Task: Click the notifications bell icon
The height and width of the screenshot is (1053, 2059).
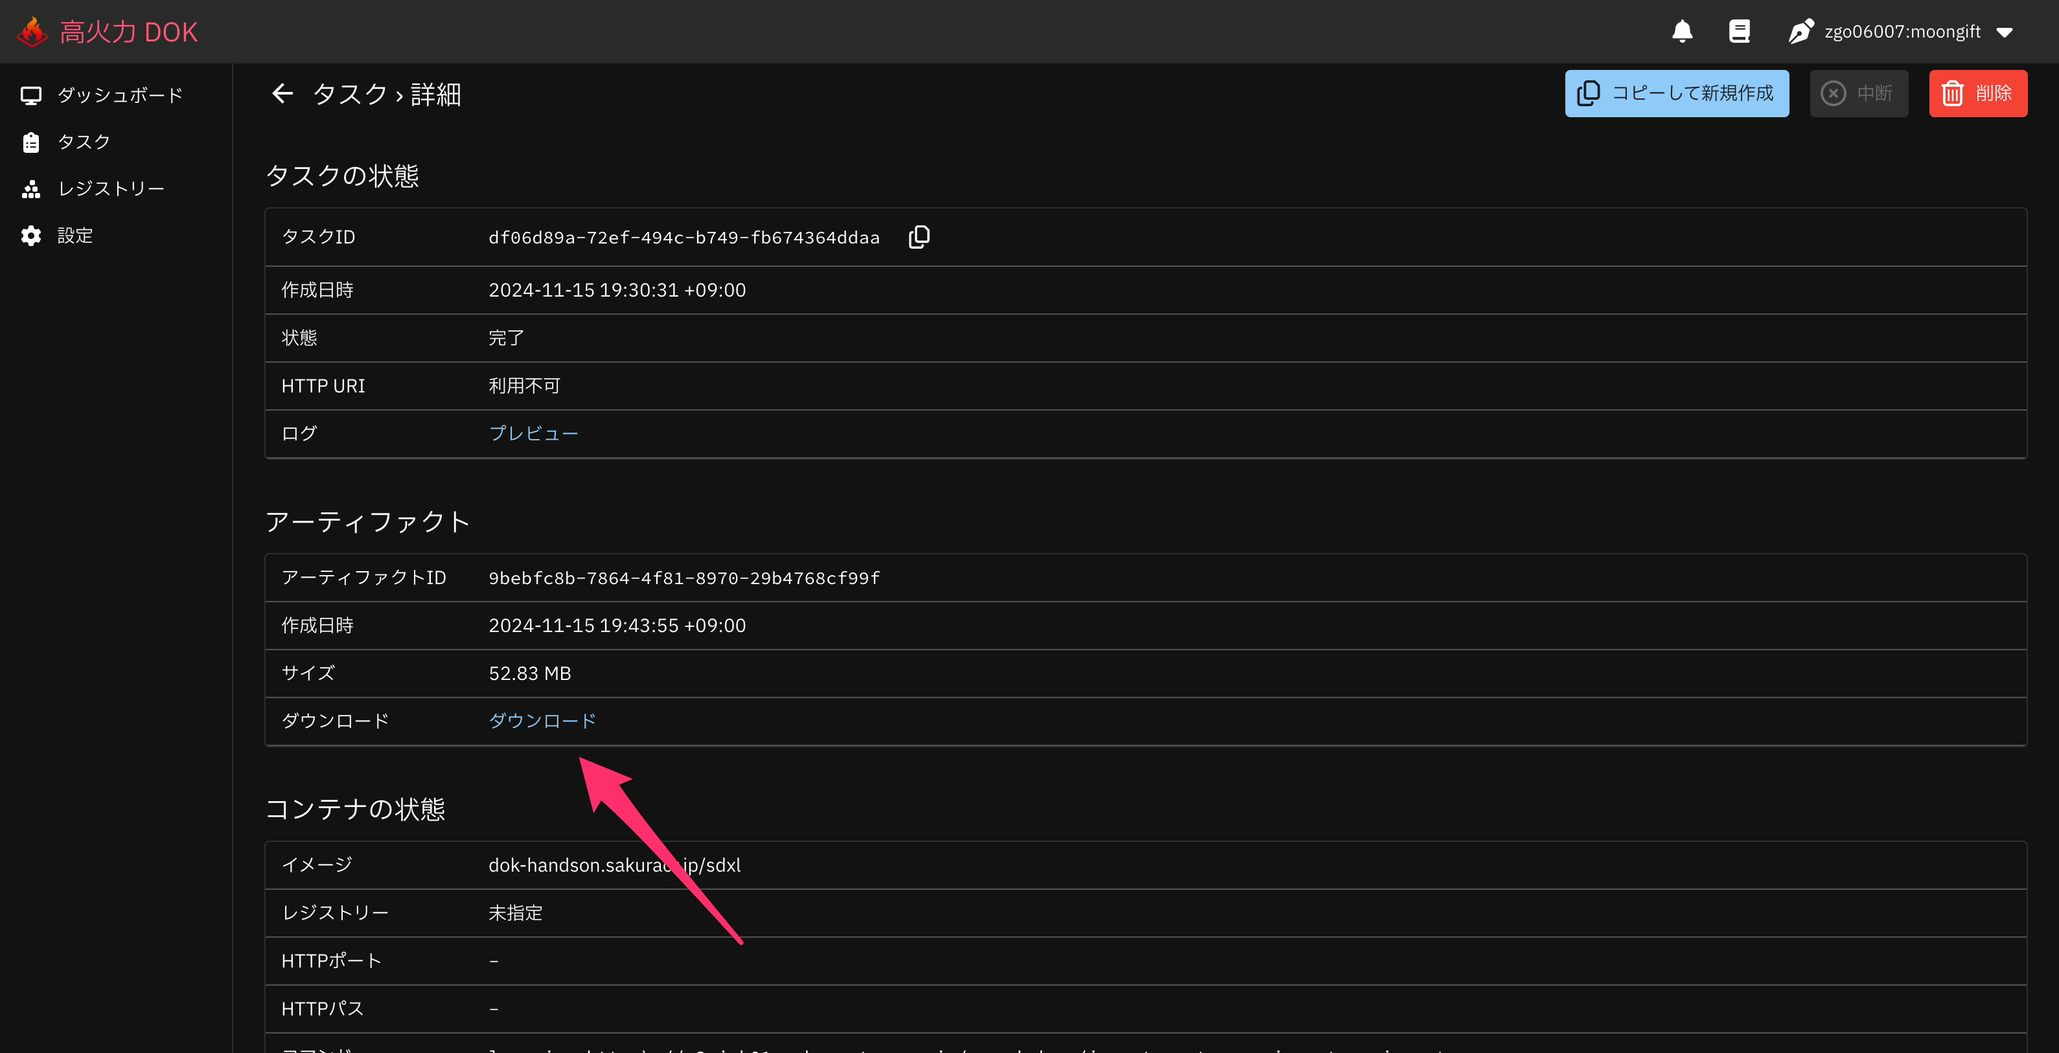Action: click(1682, 31)
